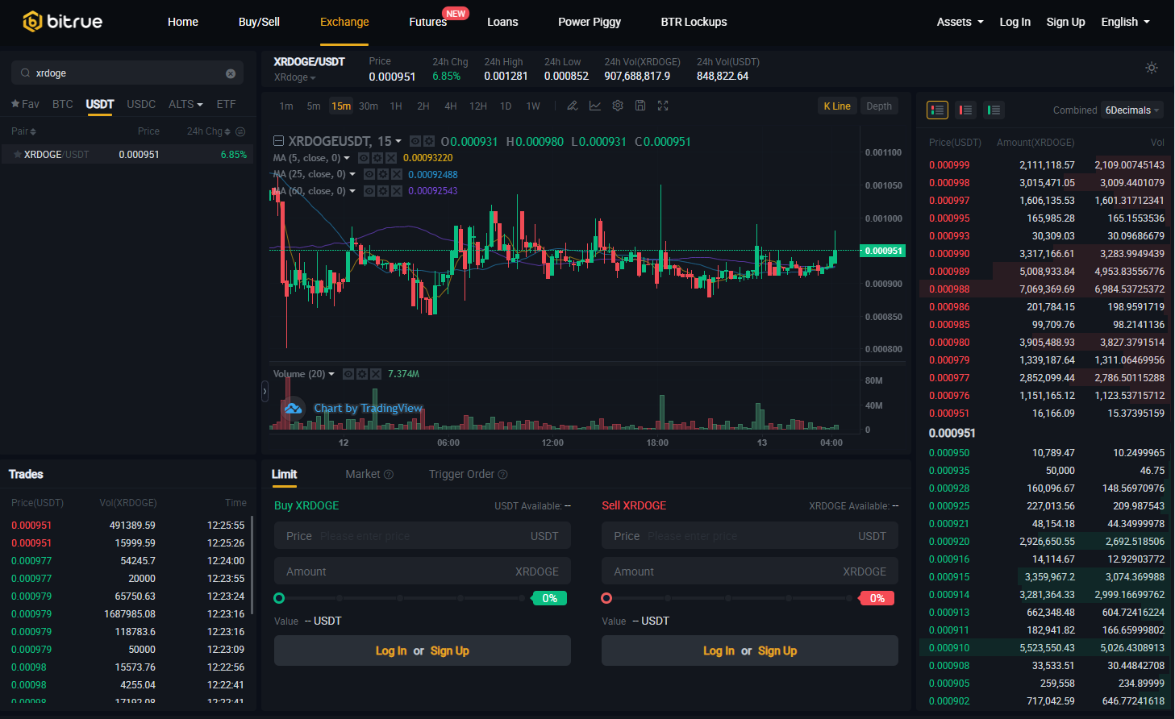Screen dimensions: 1175x719
Task: Open chart indicators line-graph icon
Action: (x=595, y=106)
